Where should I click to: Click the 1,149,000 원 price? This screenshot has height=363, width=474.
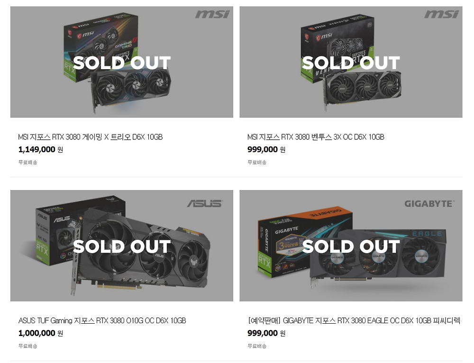(x=40, y=150)
